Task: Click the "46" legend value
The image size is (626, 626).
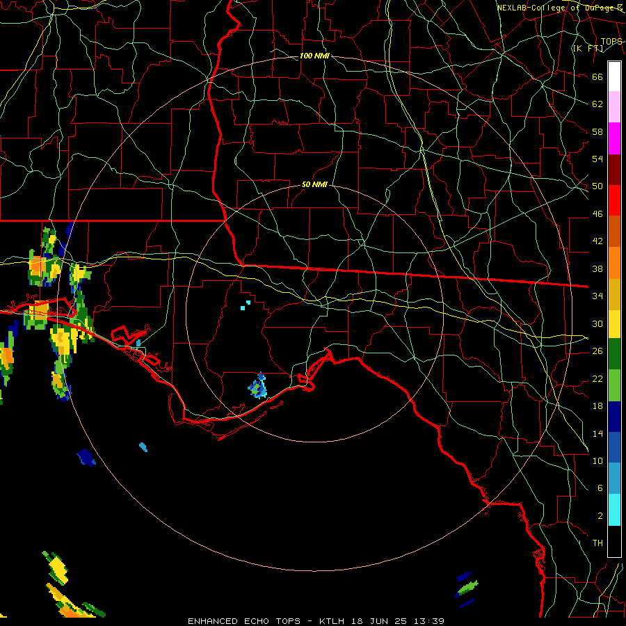Action: pyautogui.click(x=597, y=214)
